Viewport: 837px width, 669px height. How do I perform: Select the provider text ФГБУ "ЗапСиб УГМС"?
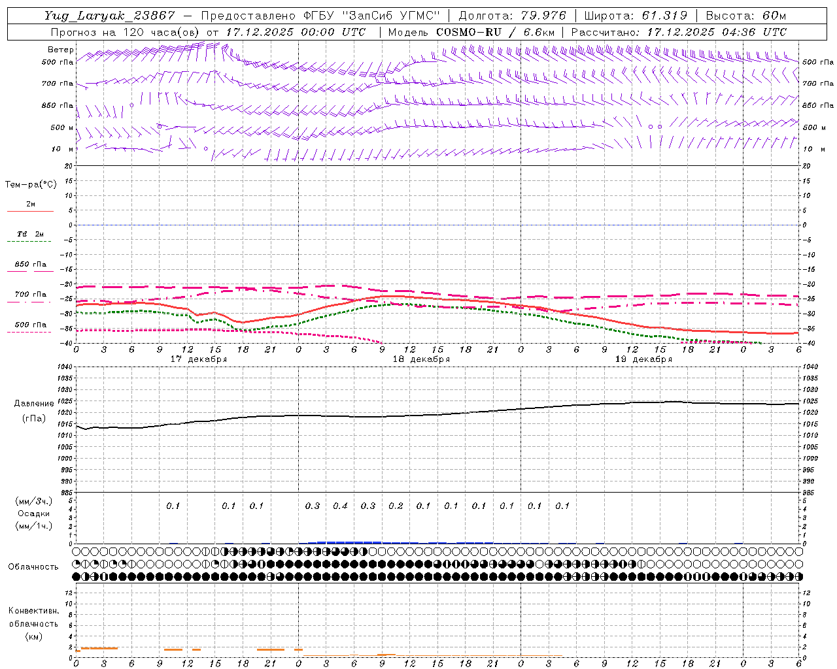(x=373, y=16)
